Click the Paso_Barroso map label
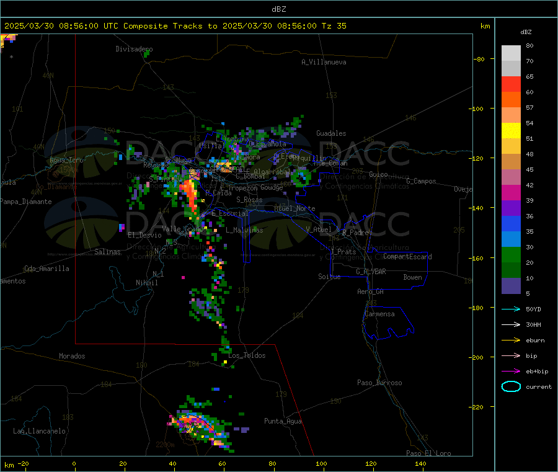Screen dimensions: 558x472 379,383
